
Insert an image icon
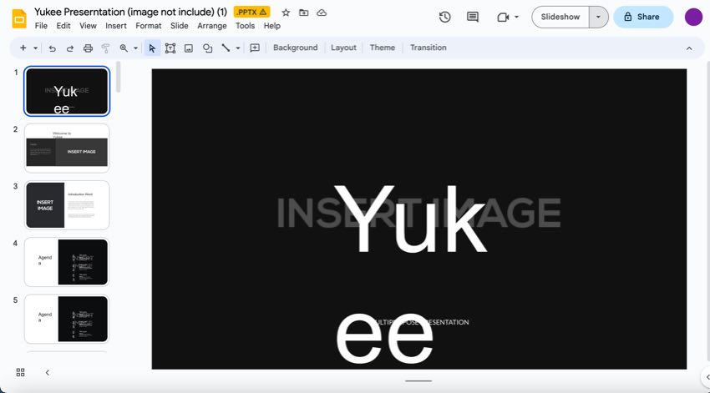(x=189, y=48)
